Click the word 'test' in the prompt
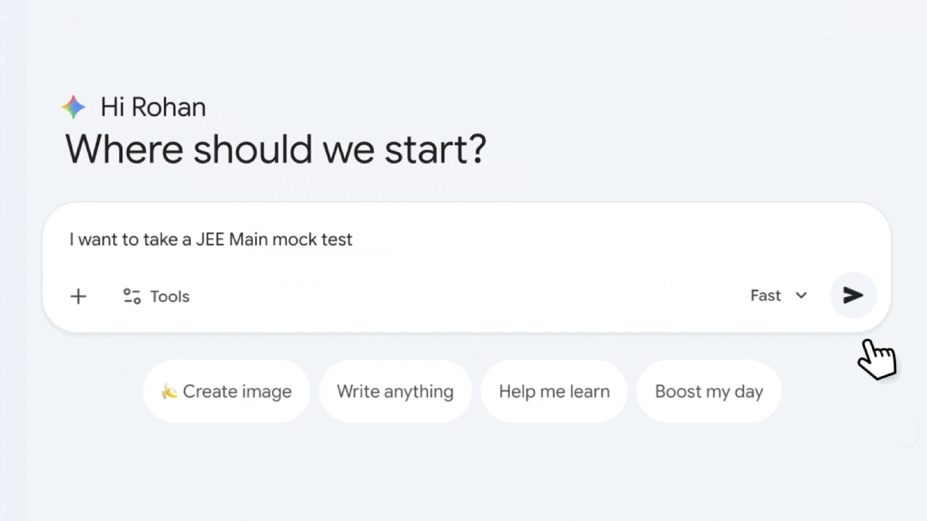This screenshot has height=521, width=927. click(338, 239)
